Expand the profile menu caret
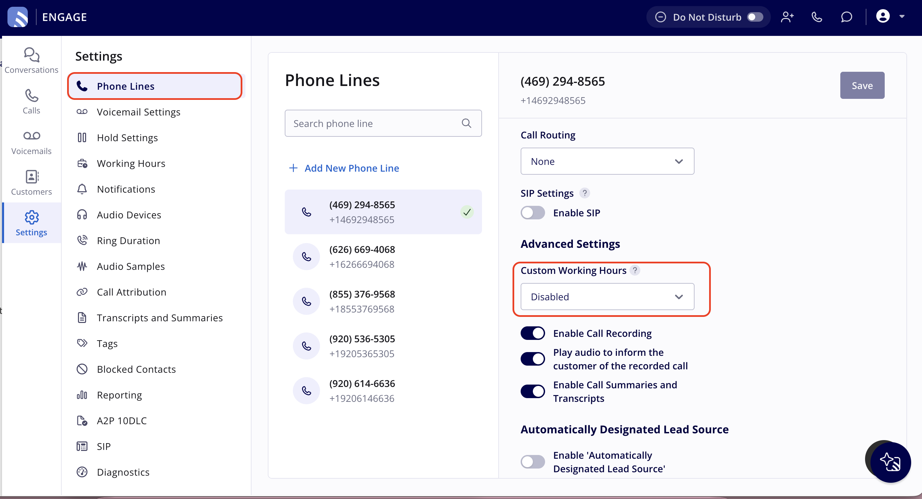The image size is (922, 499). (x=902, y=17)
